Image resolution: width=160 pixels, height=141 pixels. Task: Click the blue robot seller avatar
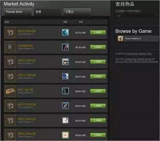pos(65,76)
